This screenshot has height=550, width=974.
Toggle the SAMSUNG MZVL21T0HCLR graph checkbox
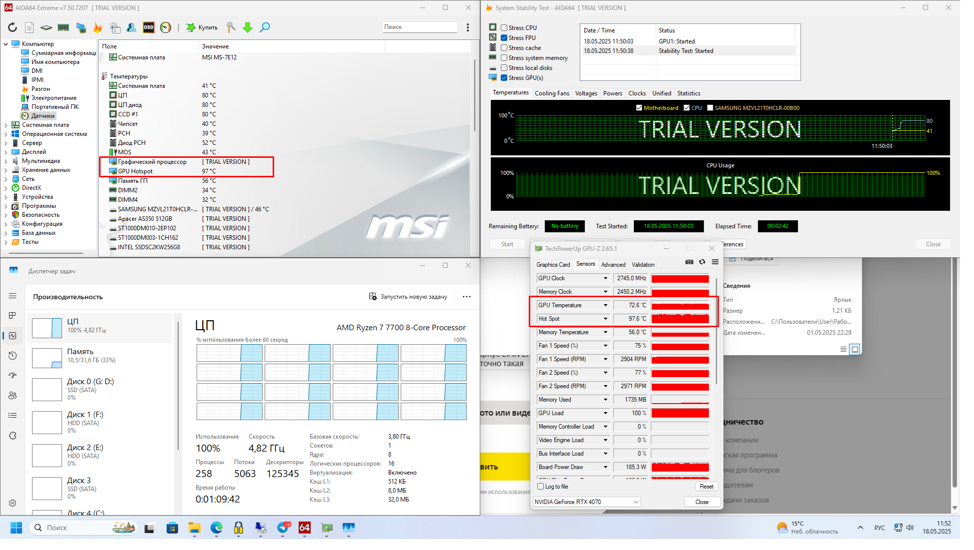pos(710,108)
